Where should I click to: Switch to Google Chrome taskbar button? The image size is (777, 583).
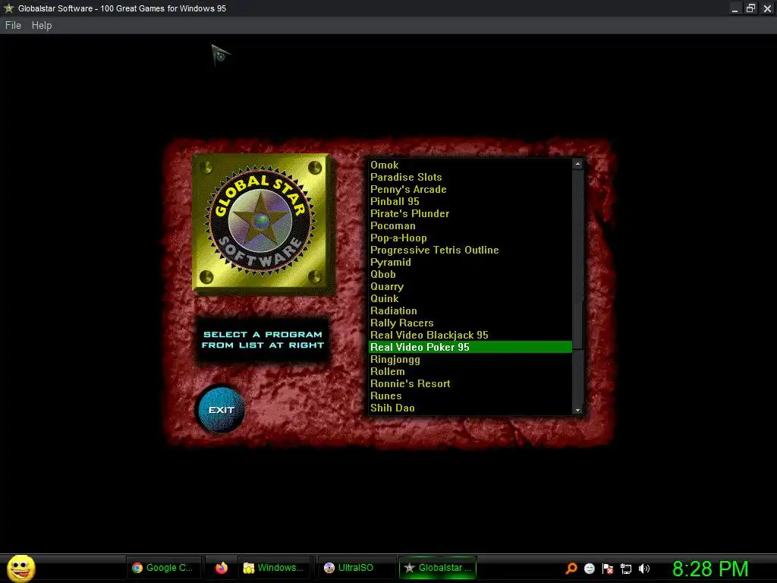tap(164, 568)
